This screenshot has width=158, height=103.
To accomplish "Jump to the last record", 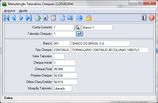I will (29, 18).
